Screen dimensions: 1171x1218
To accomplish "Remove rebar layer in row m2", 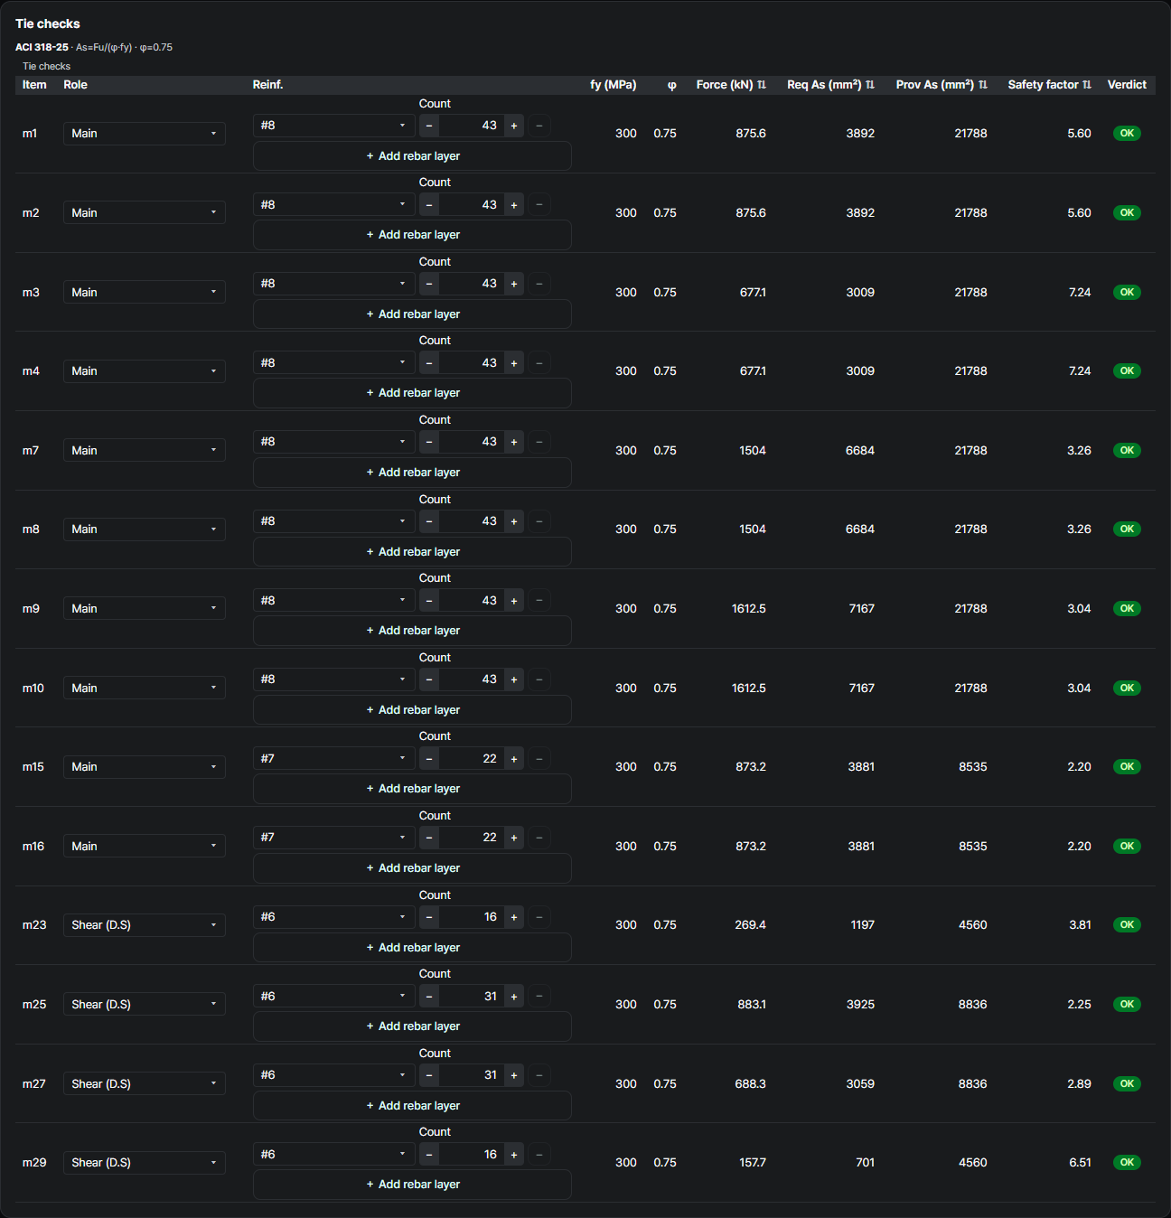I will coord(539,205).
